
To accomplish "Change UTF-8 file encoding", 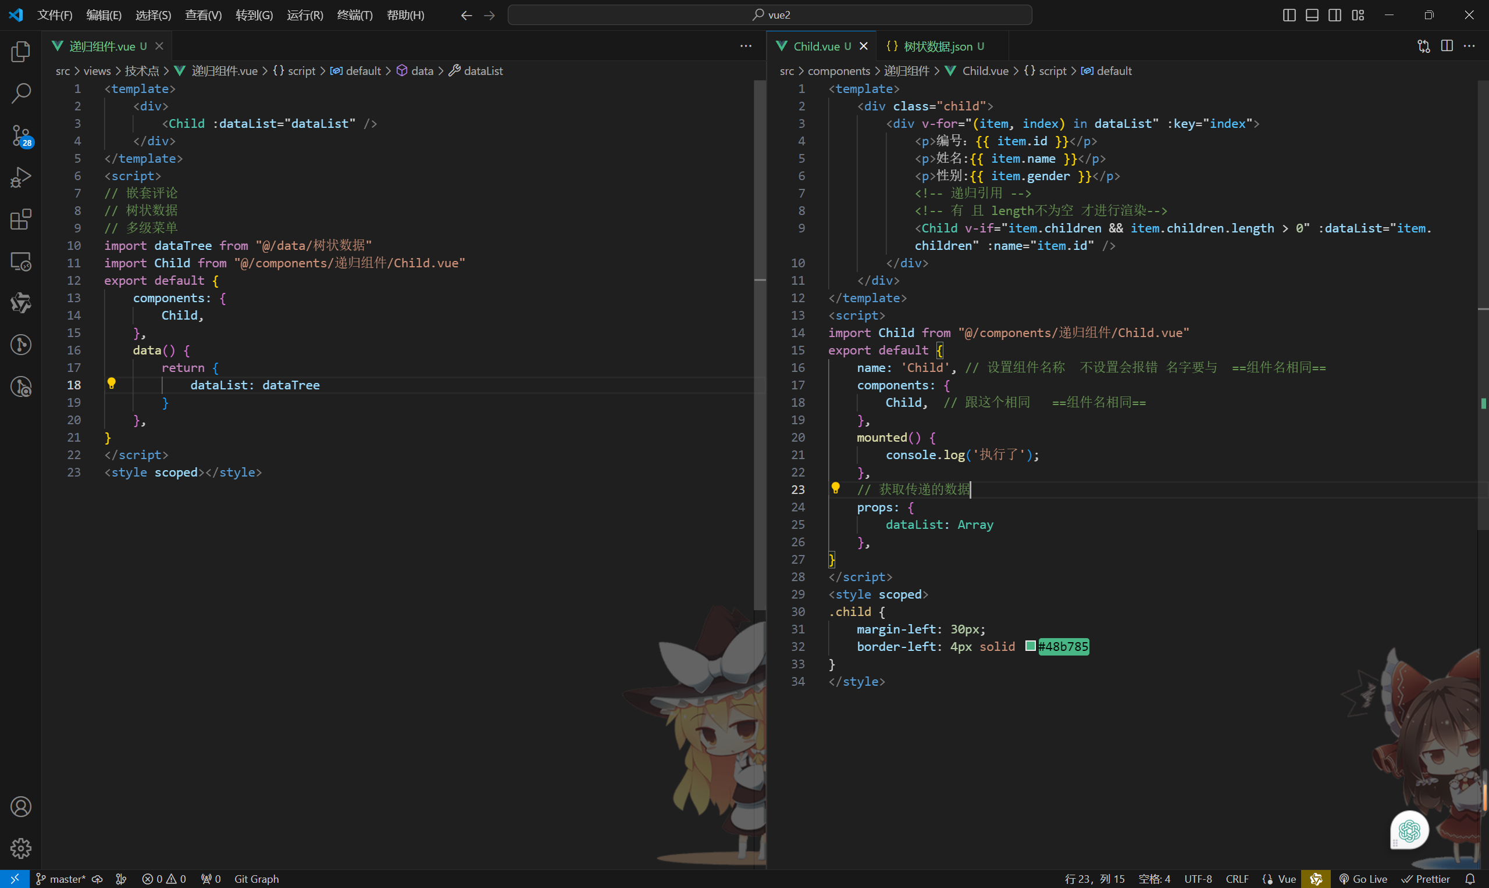I will point(1198,879).
